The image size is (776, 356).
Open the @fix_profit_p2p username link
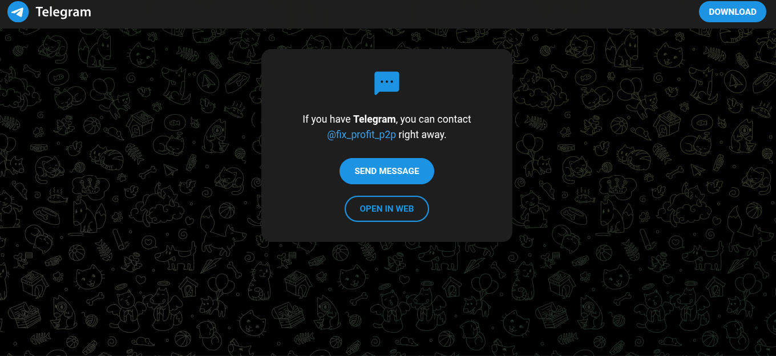click(x=361, y=135)
